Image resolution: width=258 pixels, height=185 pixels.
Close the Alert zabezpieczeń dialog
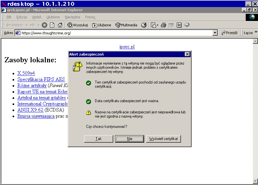coord(187,54)
